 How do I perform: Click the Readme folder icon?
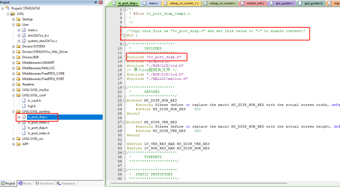(x=18, y=84)
